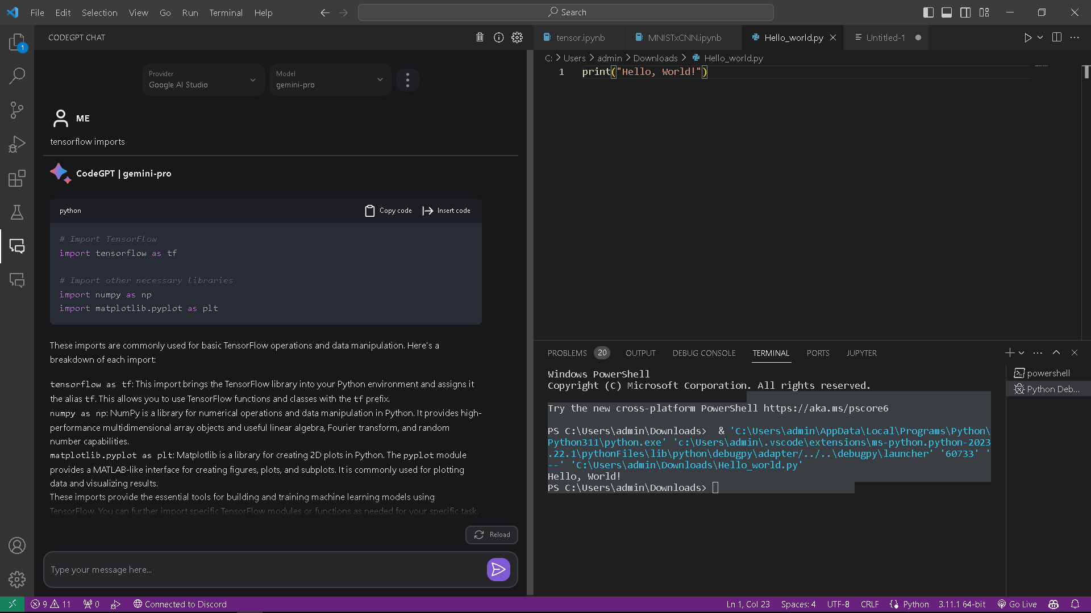Open the Testing flask icon
Image resolution: width=1091 pixels, height=613 pixels.
17,212
